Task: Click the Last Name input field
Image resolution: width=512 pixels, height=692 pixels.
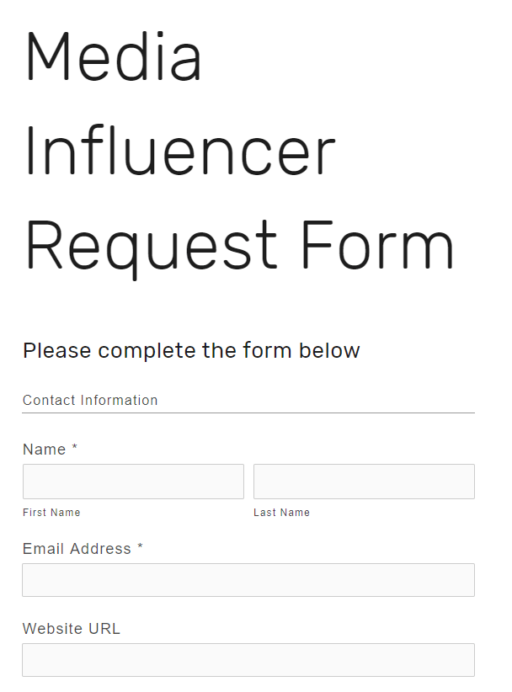Action: tap(364, 482)
